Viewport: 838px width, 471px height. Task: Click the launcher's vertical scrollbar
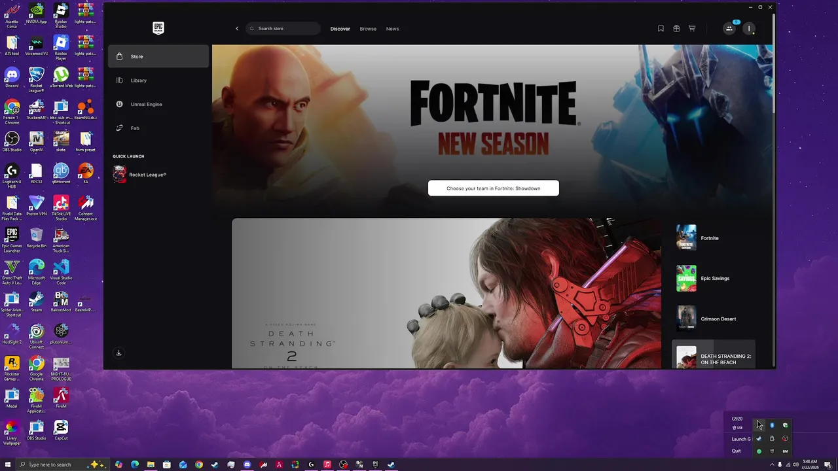click(774, 62)
